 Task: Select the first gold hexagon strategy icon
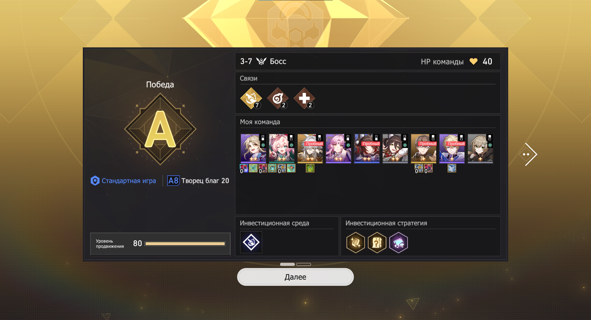(x=356, y=242)
